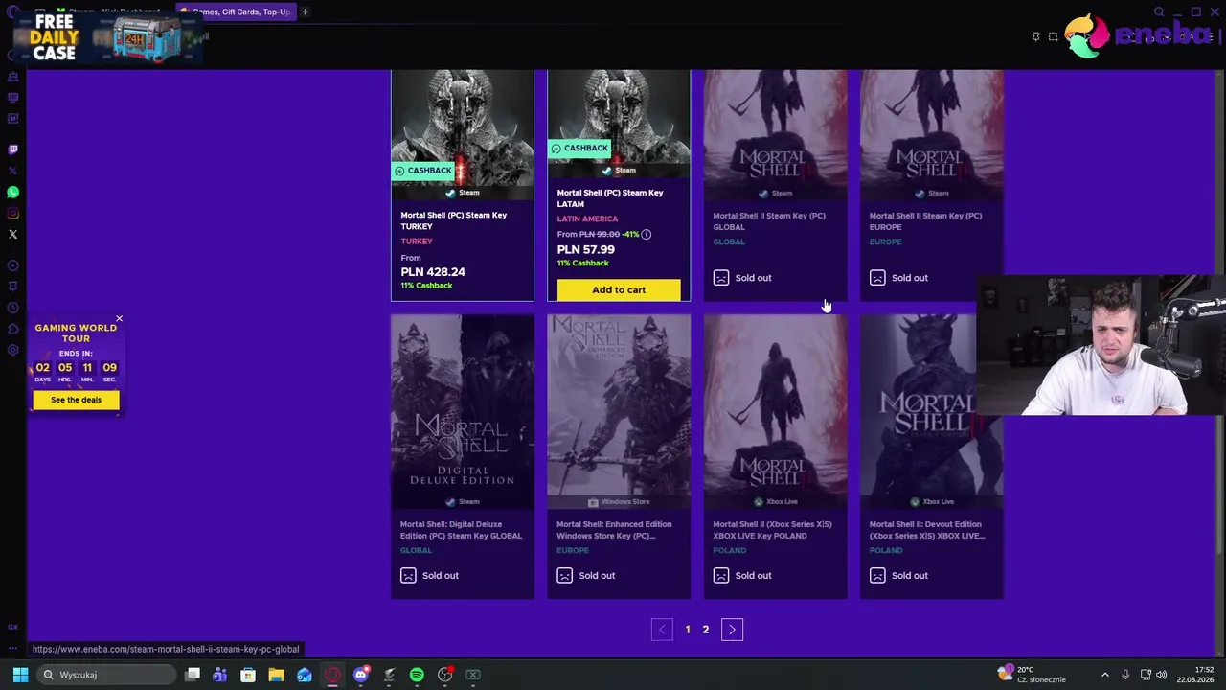Open Mortal Shell II Devout Edition title
The height and width of the screenshot is (690, 1226).
tap(927, 530)
